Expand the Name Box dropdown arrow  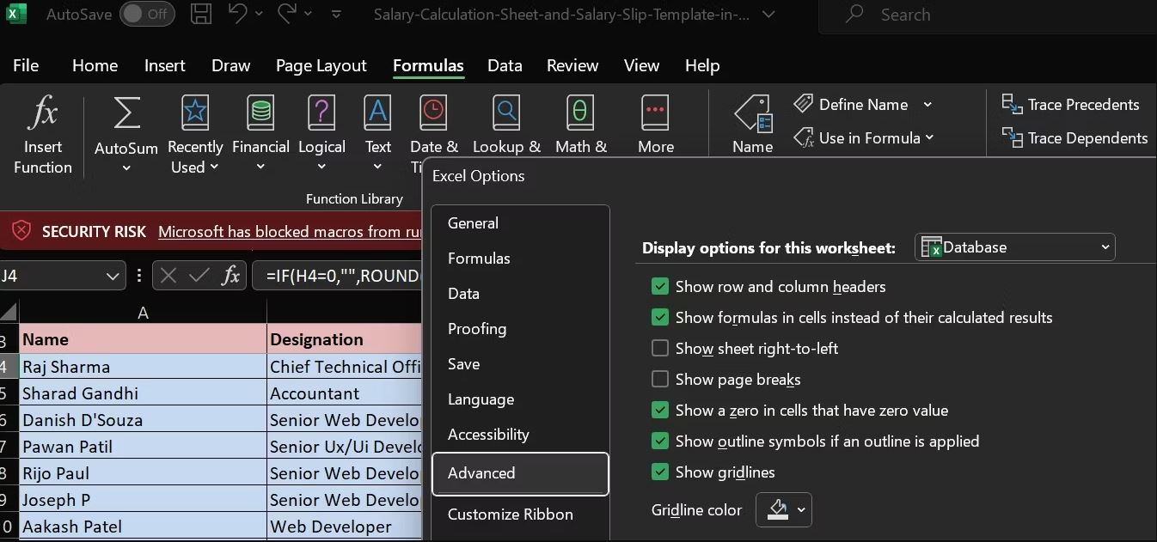click(x=113, y=276)
